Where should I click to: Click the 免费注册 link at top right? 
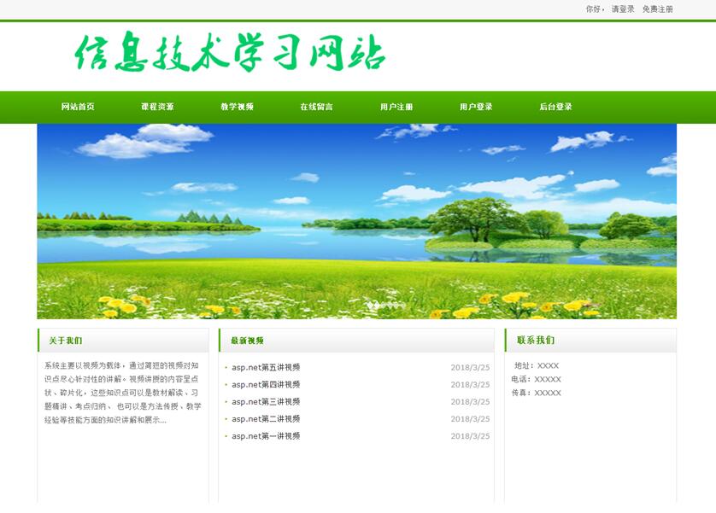(657, 9)
